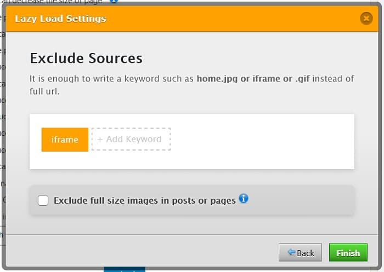384x272 pixels.
Task: Click the + Add Keyword field
Action: pyautogui.click(x=131, y=140)
